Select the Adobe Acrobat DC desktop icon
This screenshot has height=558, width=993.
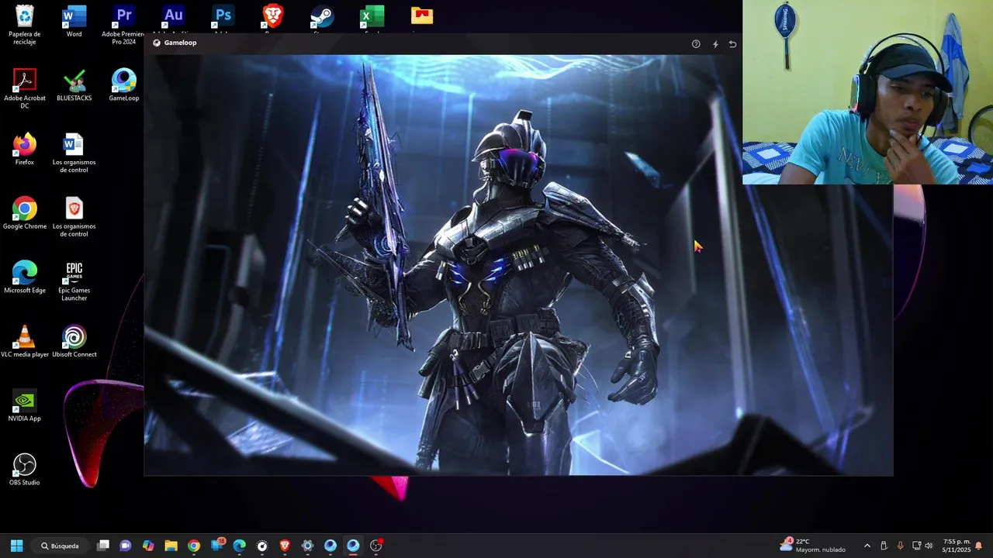pos(25,88)
